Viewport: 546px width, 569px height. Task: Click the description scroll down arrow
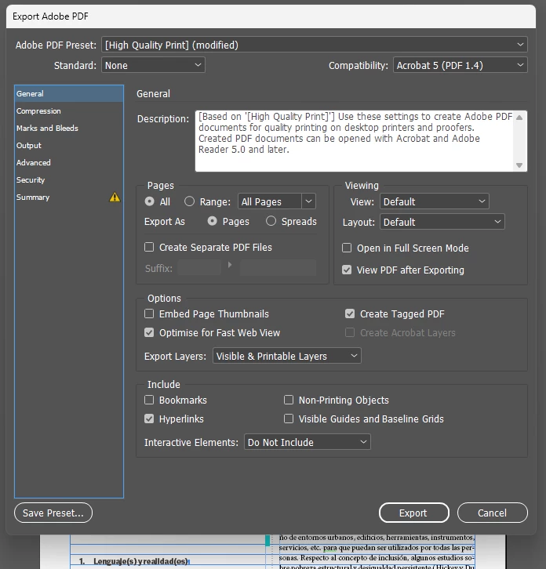click(519, 165)
